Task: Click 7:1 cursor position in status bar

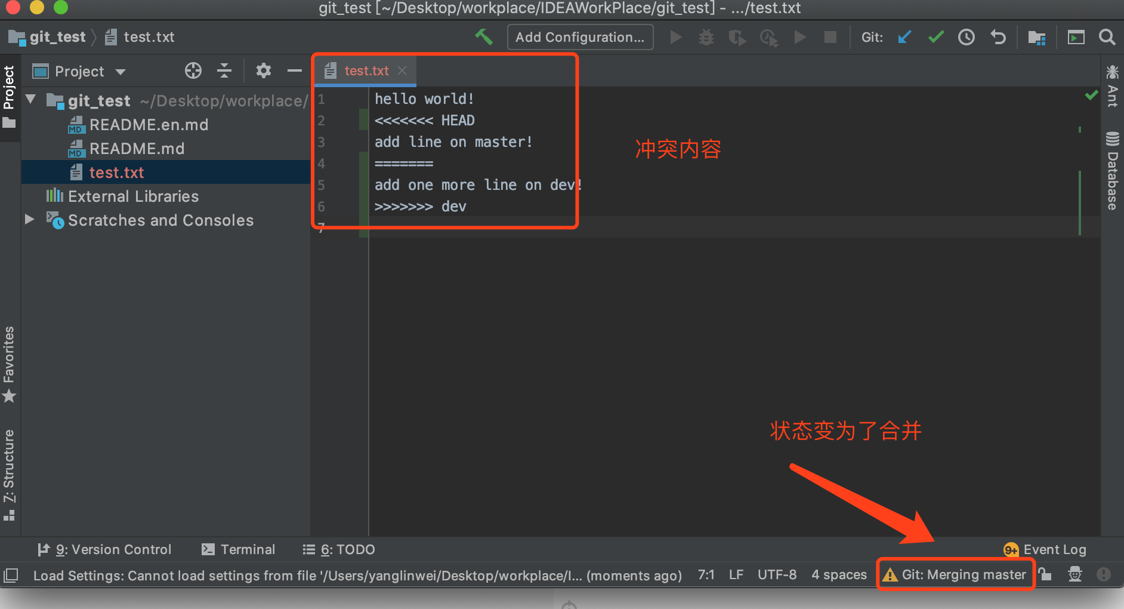Action: [x=706, y=574]
